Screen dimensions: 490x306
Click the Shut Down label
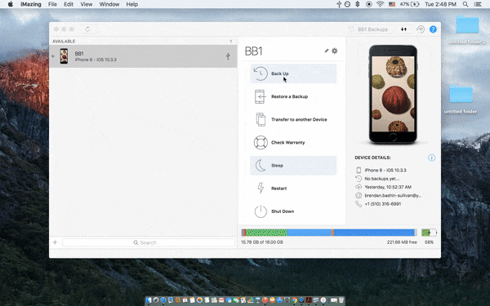tap(283, 211)
